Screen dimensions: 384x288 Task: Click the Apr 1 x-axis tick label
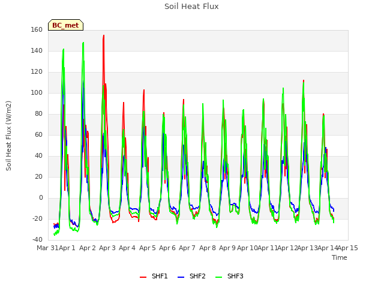tap(67, 248)
